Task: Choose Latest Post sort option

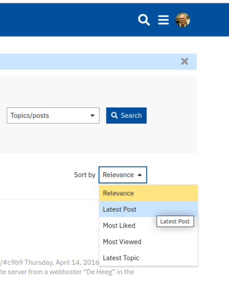Action: tap(148, 209)
